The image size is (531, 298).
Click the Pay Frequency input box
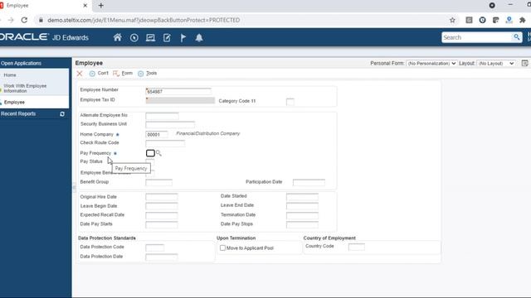pos(150,153)
